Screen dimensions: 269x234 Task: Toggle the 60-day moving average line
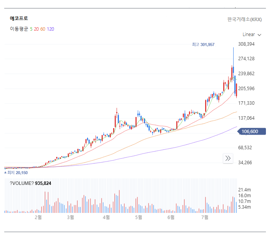click(43, 29)
